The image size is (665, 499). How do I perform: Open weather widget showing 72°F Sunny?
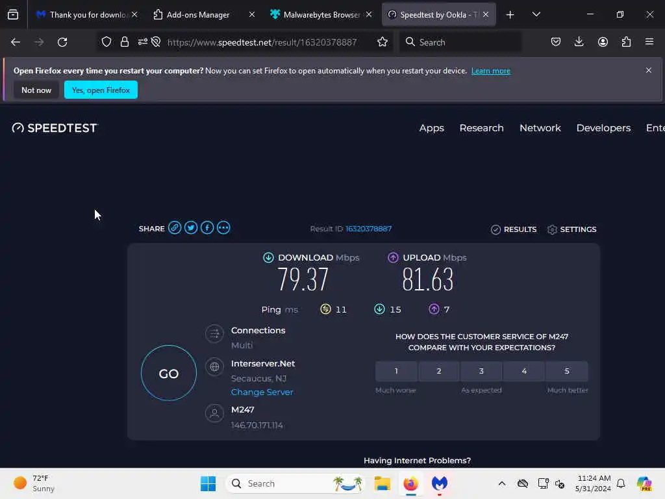pos(34,483)
